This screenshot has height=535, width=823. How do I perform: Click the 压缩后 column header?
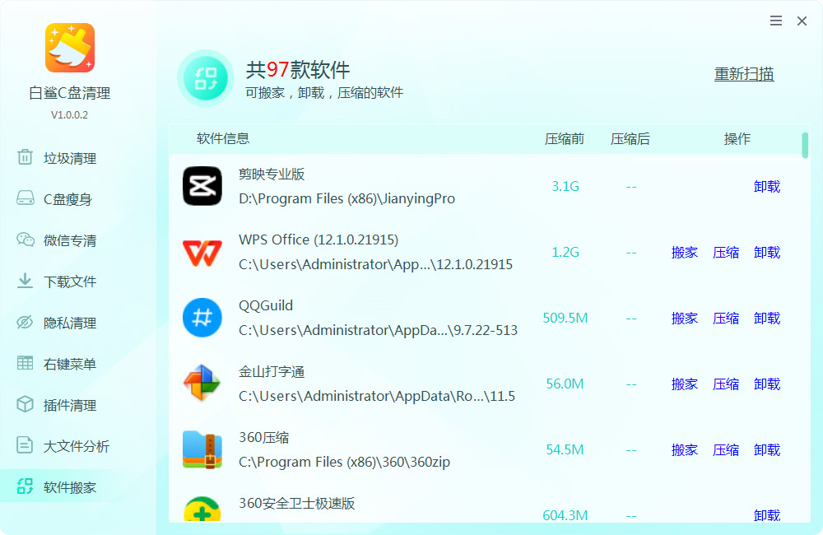[x=630, y=138]
